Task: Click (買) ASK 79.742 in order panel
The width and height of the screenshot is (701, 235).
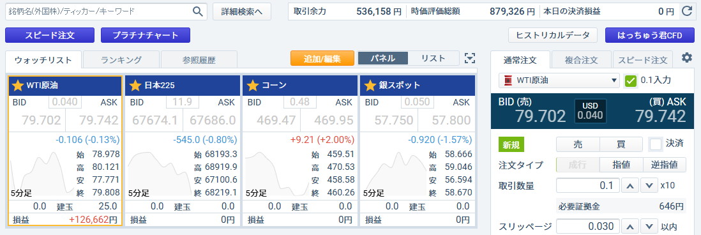Action: 660,116
